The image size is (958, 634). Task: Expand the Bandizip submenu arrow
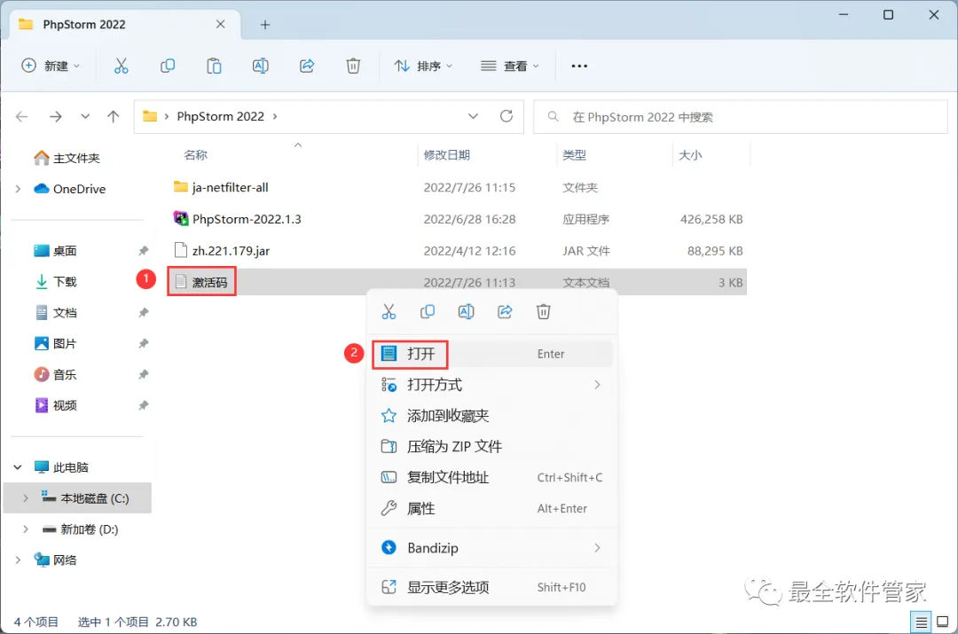pyautogui.click(x=597, y=548)
